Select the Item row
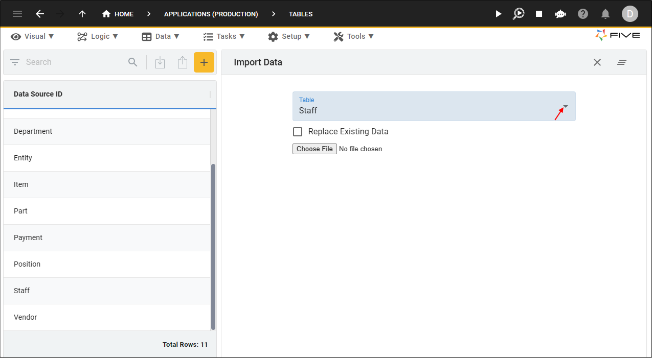652x358 pixels. pos(107,185)
